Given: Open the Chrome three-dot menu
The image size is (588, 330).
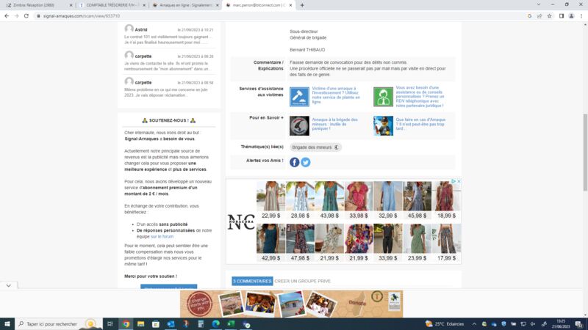Looking at the screenshot, I should click(581, 15).
